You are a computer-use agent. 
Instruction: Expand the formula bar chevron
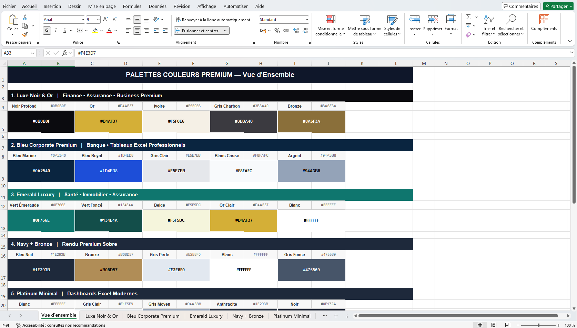click(571, 53)
